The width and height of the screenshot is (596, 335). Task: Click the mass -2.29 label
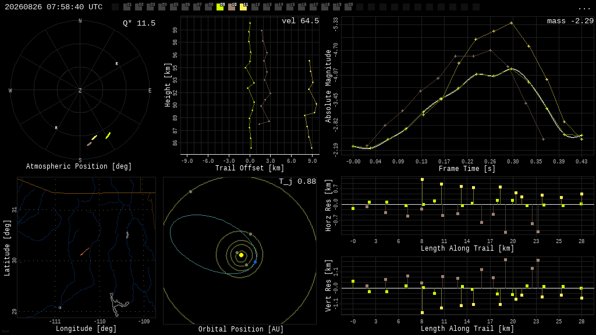tap(570, 21)
